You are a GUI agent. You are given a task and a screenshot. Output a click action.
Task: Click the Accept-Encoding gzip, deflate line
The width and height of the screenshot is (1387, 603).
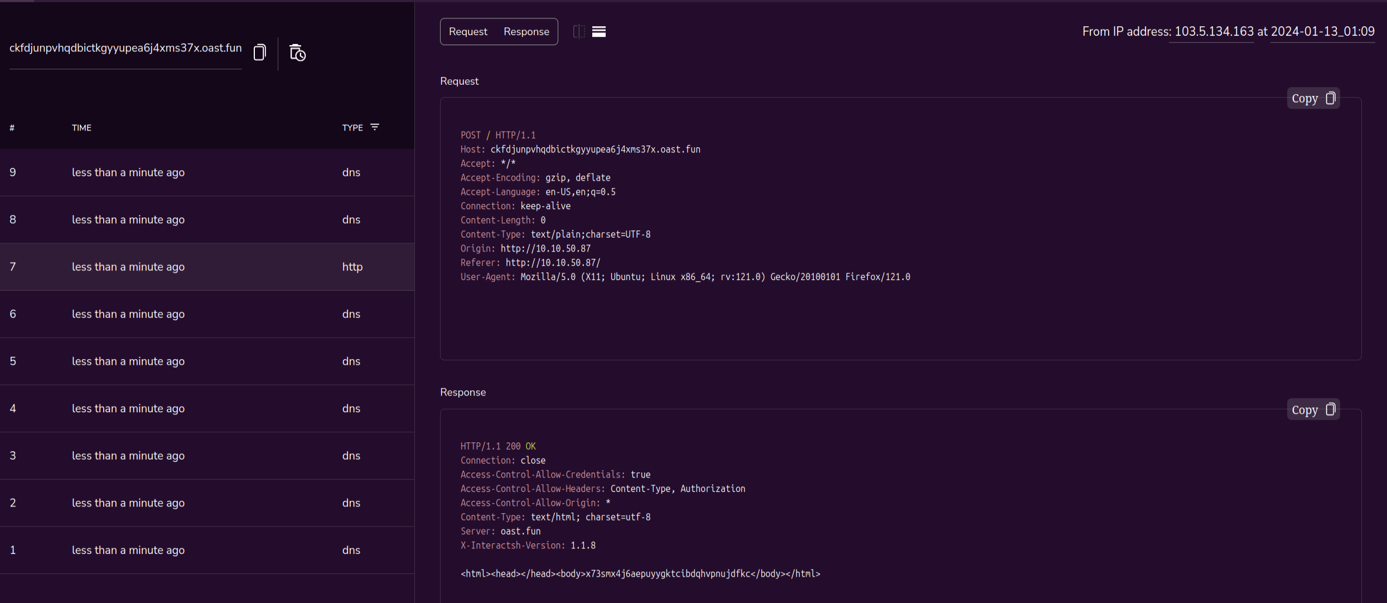point(535,177)
